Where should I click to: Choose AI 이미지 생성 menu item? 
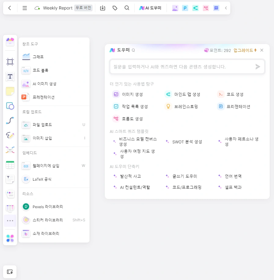point(54,84)
